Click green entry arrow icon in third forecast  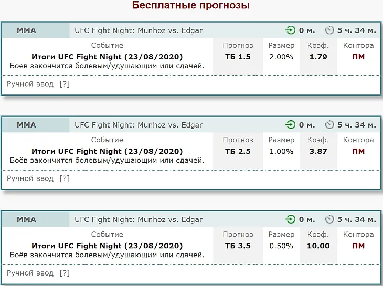tap(291, 219)
